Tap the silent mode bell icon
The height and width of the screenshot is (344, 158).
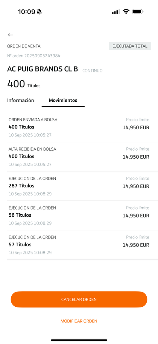pyautogui.click(x=39, y=12)
